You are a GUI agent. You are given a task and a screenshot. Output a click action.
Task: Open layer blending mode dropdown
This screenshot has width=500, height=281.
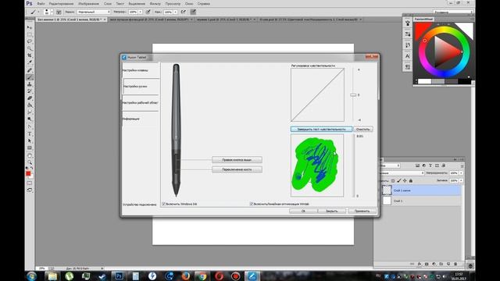coord(402,173)
